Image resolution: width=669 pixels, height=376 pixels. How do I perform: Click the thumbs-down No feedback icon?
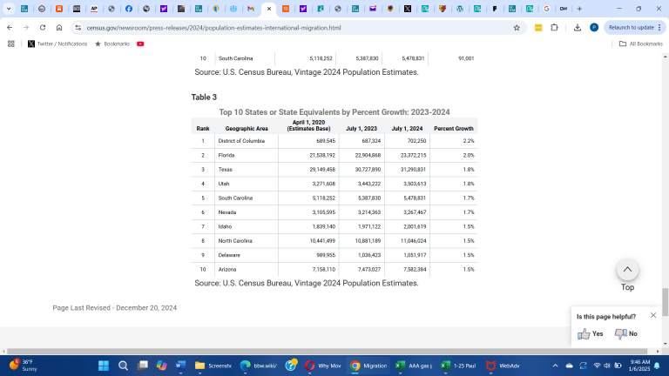(x=620, y=333)
